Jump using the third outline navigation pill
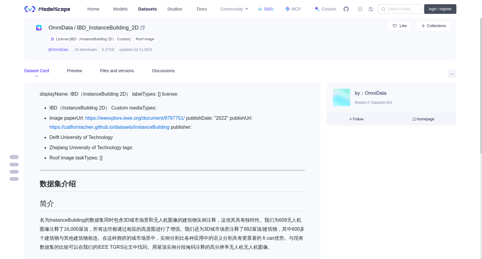This screenshot has height=259, width=482. click(x=14, y=172)
